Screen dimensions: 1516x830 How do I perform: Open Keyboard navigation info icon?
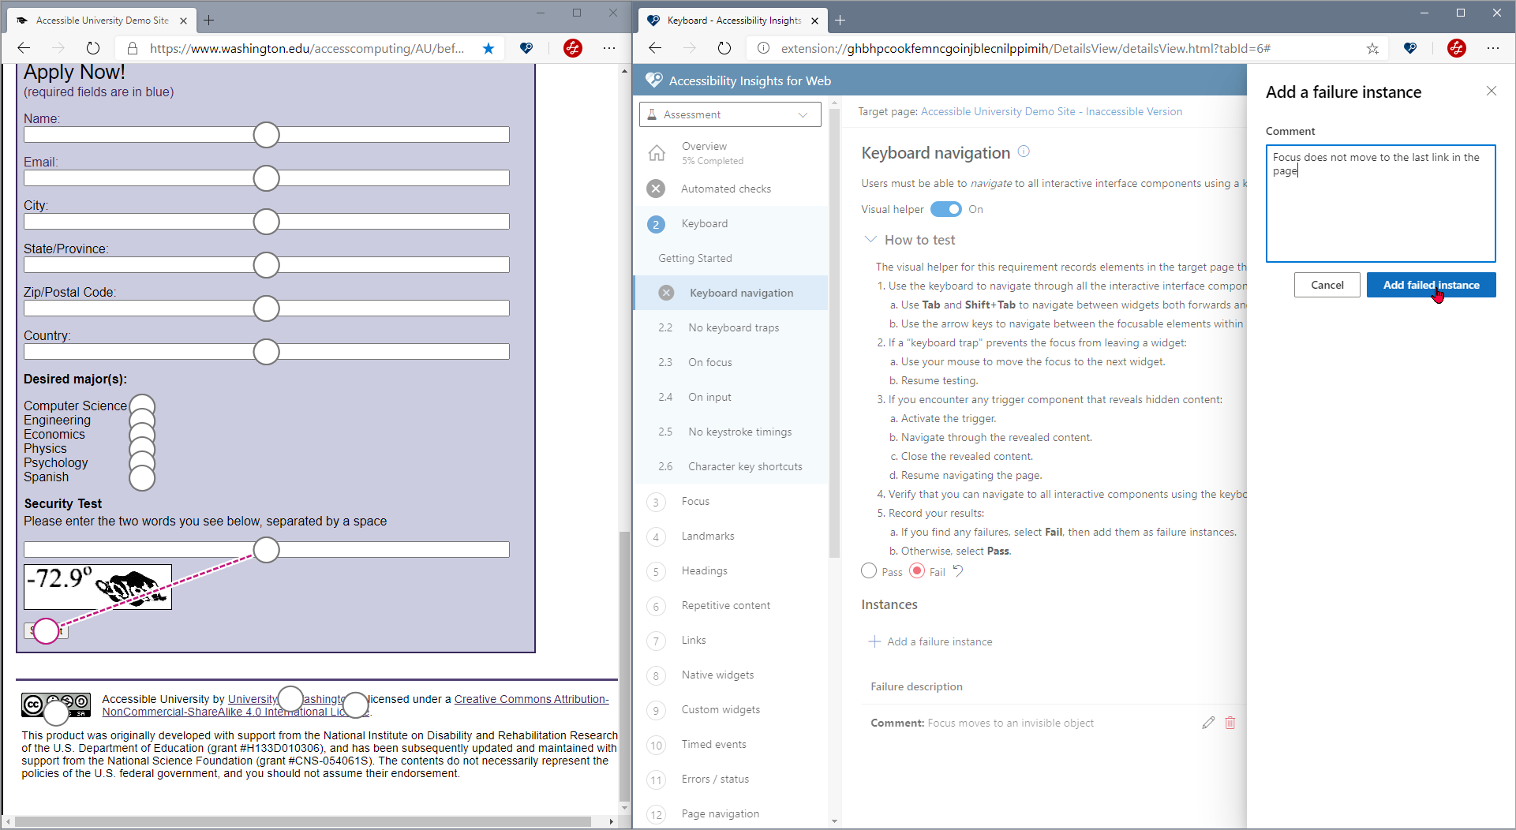click(1024, 151)
